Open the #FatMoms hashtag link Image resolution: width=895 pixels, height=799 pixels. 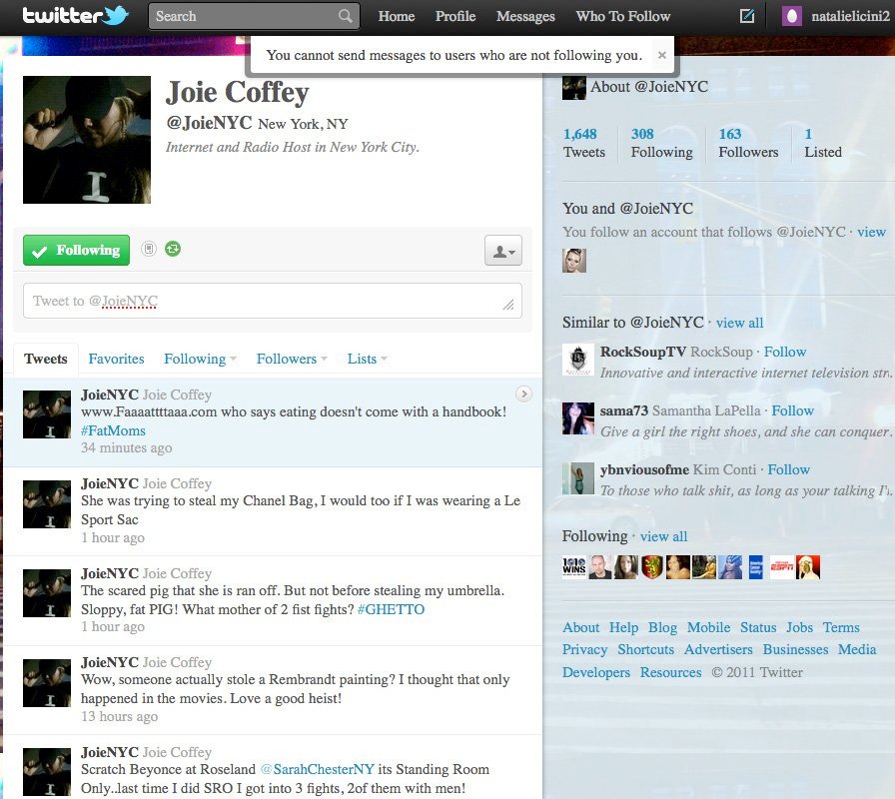(113, 430)
